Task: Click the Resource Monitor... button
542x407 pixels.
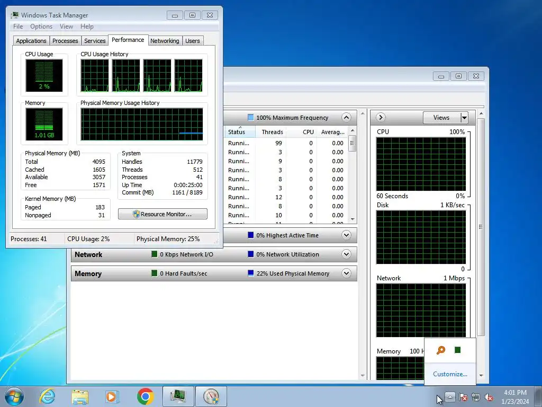Action: [162, 214]
